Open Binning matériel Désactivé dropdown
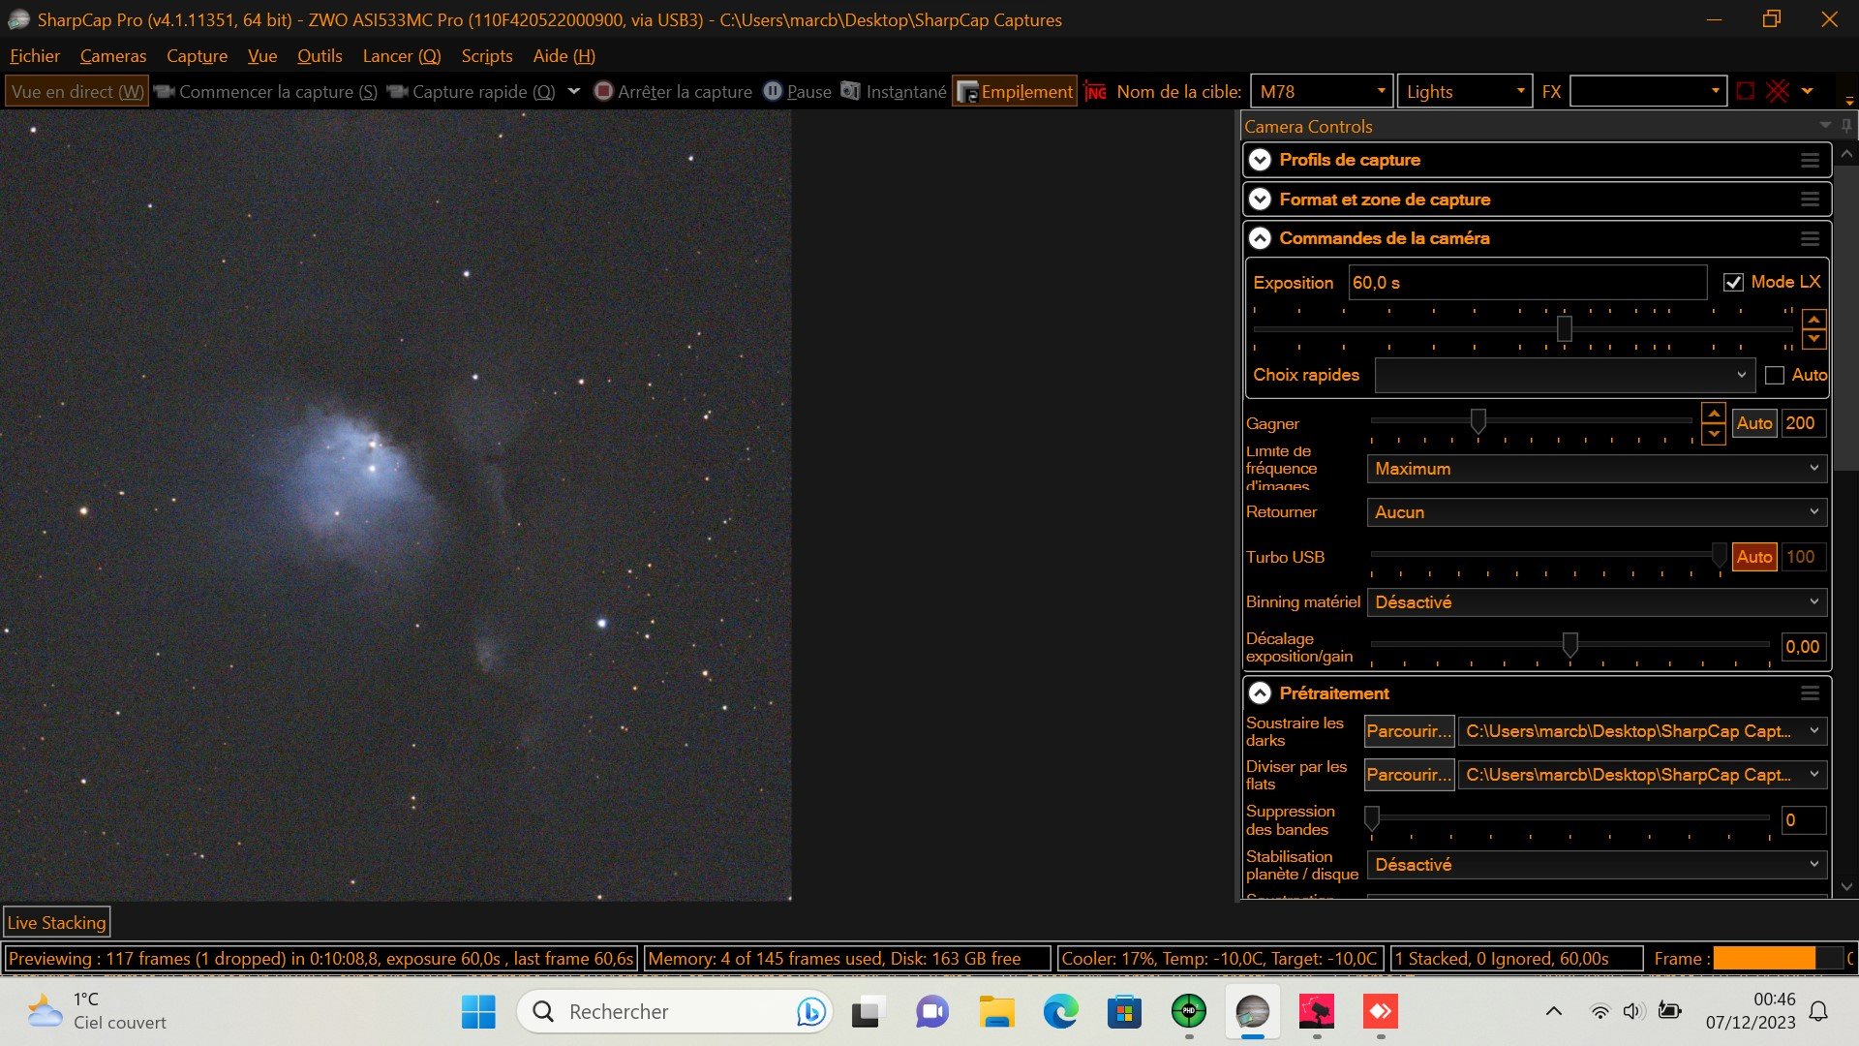This screenshot has width=1859, height=1046. pos(1597,602)
